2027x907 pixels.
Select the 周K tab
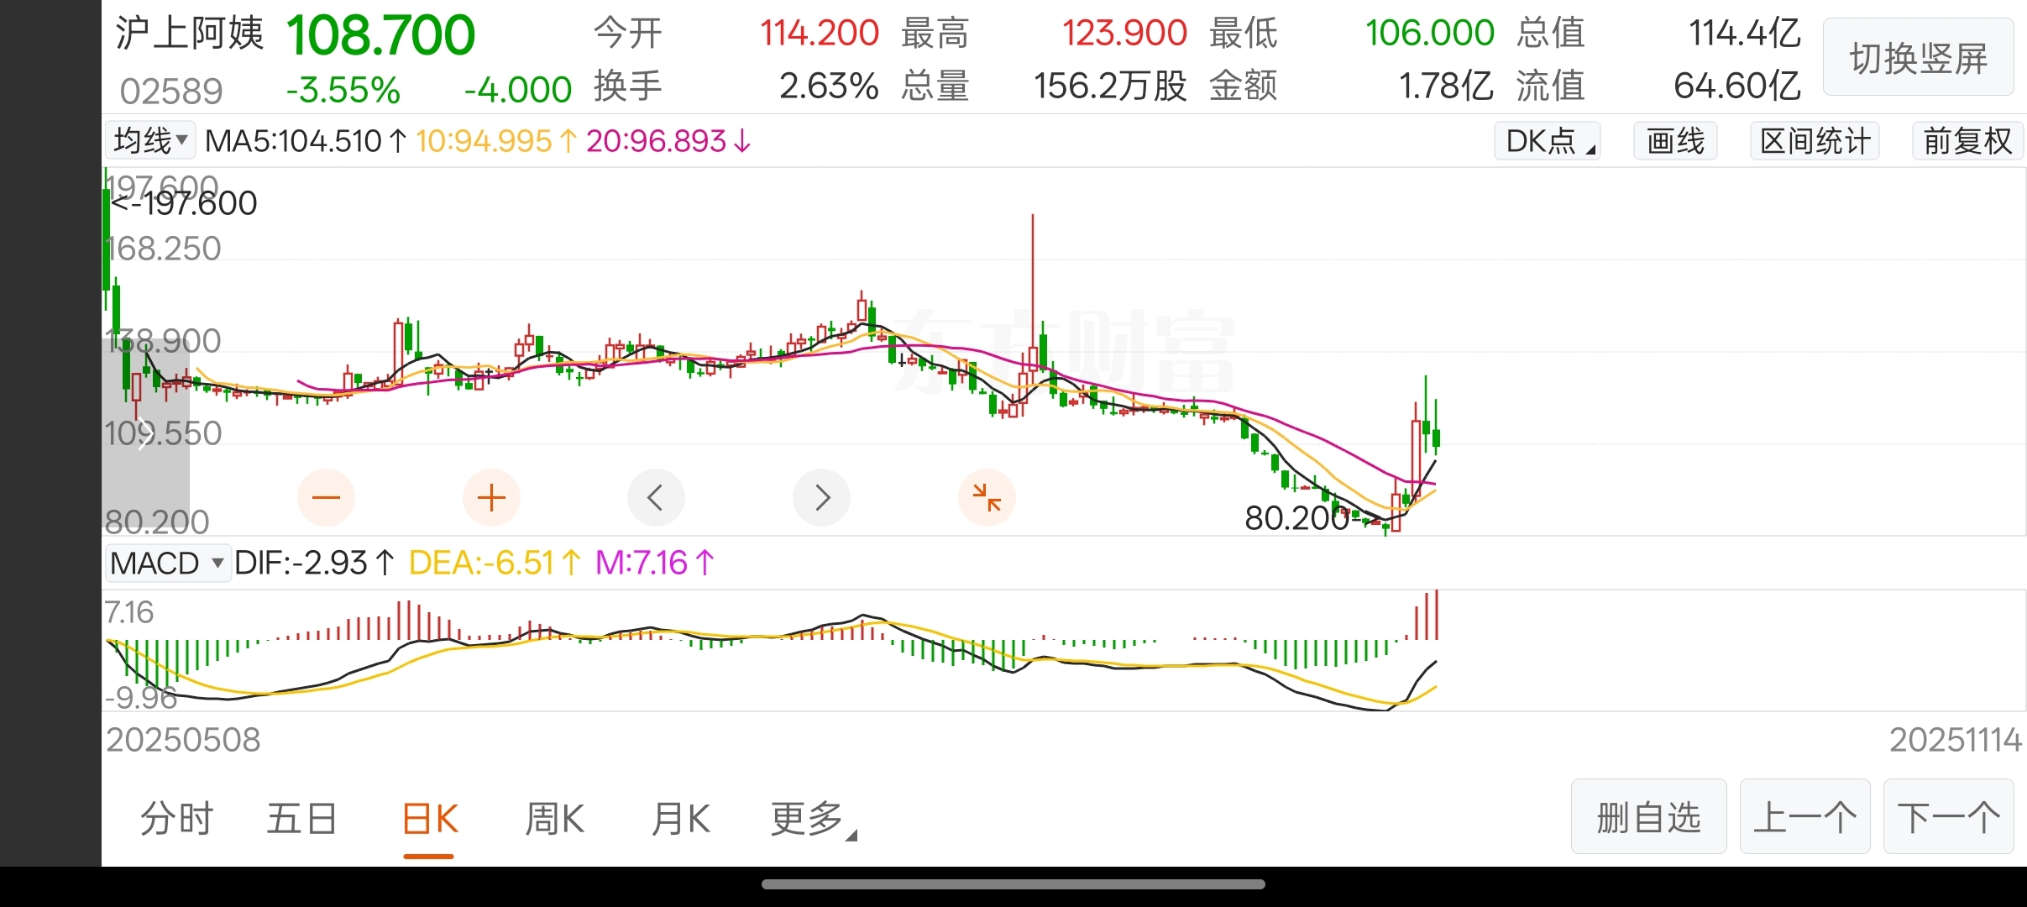[x=554, y=819]
